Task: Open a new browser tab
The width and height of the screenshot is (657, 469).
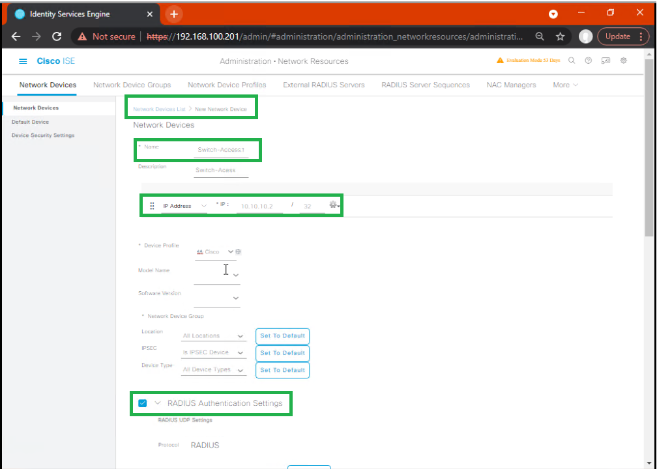Action: (174, 14)
